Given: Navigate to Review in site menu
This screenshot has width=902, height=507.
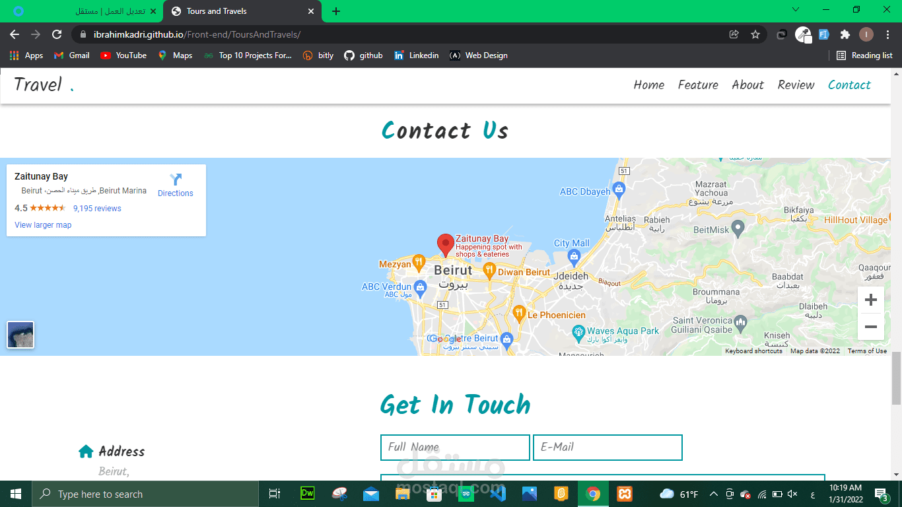Looking at the screenshot, I should (x=796, y=84).
